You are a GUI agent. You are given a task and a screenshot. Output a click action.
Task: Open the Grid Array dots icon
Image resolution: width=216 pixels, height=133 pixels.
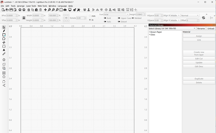4,73
